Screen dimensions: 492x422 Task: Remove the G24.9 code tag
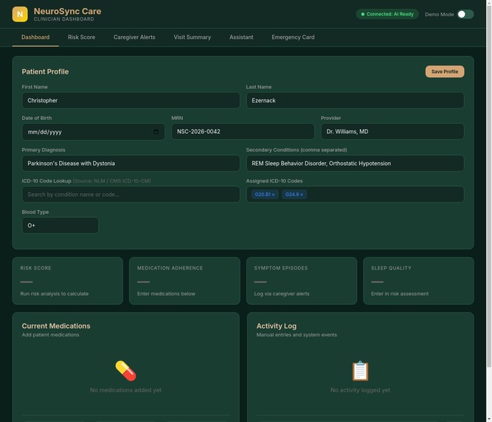(x=302, y=194)
